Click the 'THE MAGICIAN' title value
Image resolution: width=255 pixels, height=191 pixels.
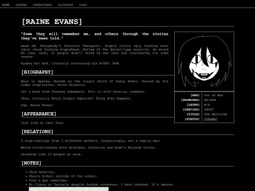[x=215, y=114]
